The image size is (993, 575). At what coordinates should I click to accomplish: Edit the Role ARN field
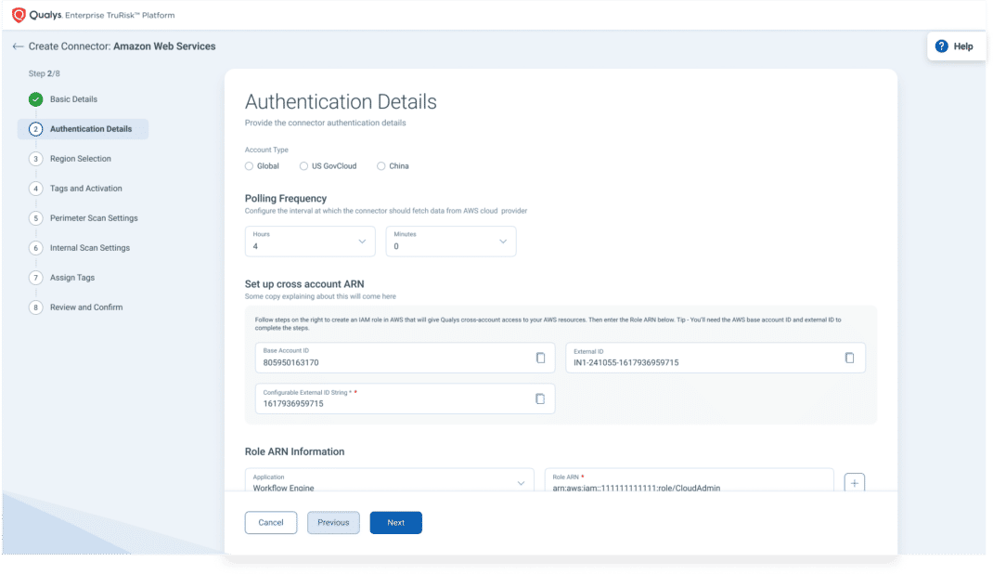click(689, 480)
